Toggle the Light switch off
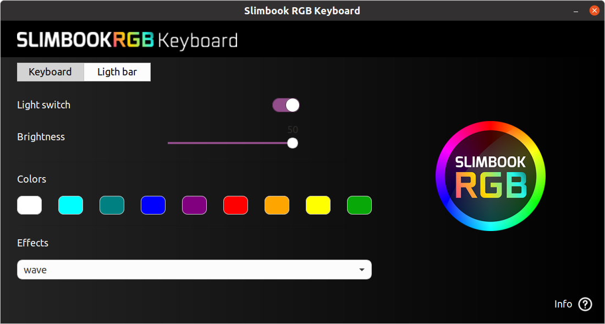The width and height of the screenshot is (605, 324). coord(285,105)
